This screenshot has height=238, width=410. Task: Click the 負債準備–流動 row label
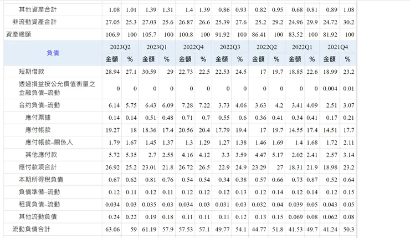[39, 192]
